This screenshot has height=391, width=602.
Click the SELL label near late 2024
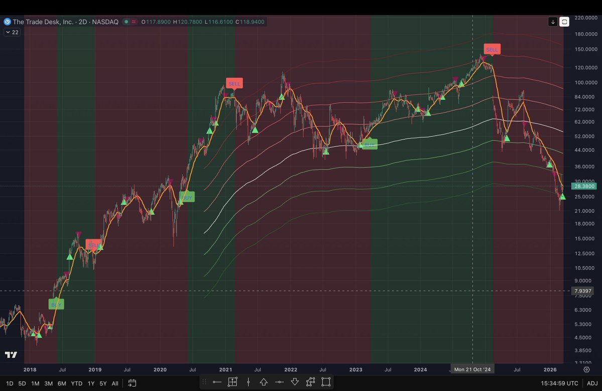pos(492,50)
